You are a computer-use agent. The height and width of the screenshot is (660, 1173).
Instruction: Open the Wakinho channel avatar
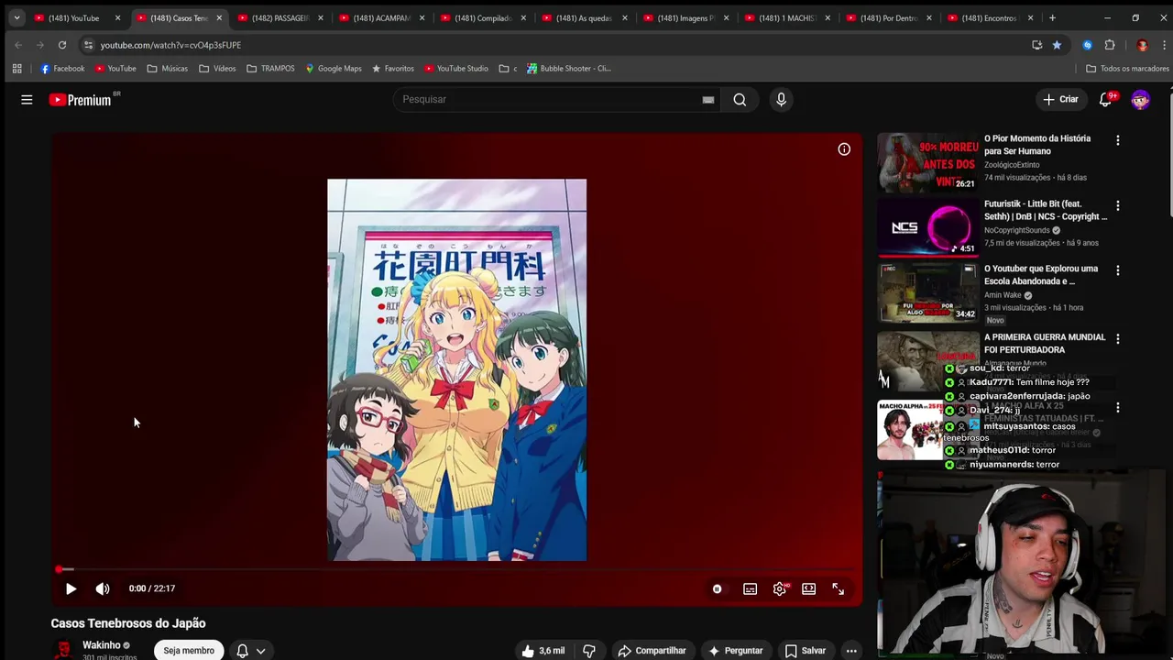coord(63,650)
